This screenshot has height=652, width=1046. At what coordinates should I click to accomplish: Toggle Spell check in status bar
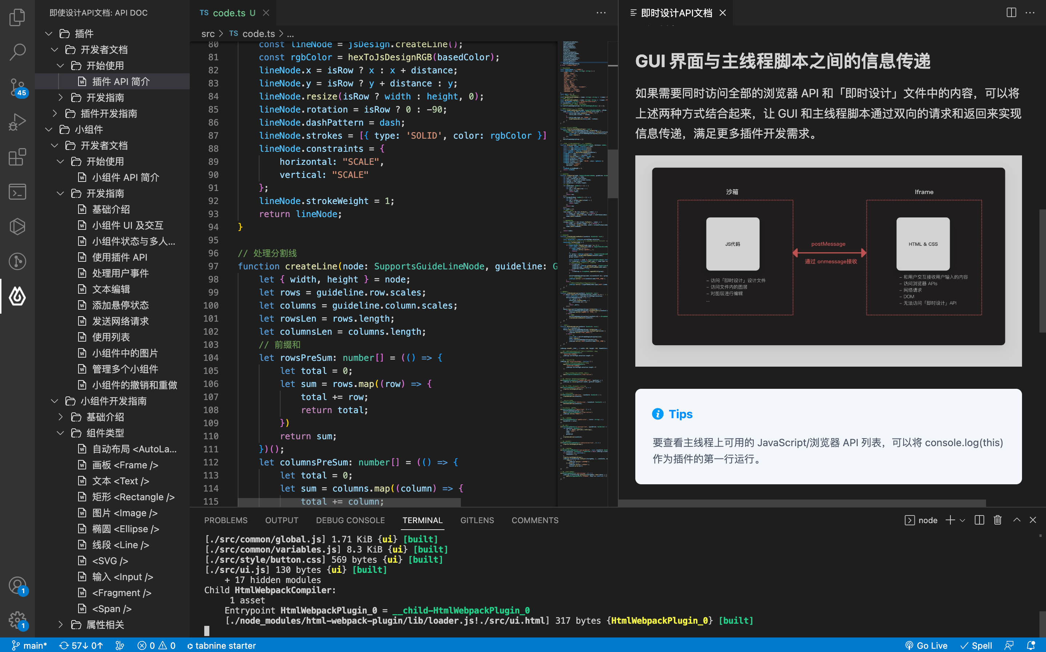click(976, 645)
